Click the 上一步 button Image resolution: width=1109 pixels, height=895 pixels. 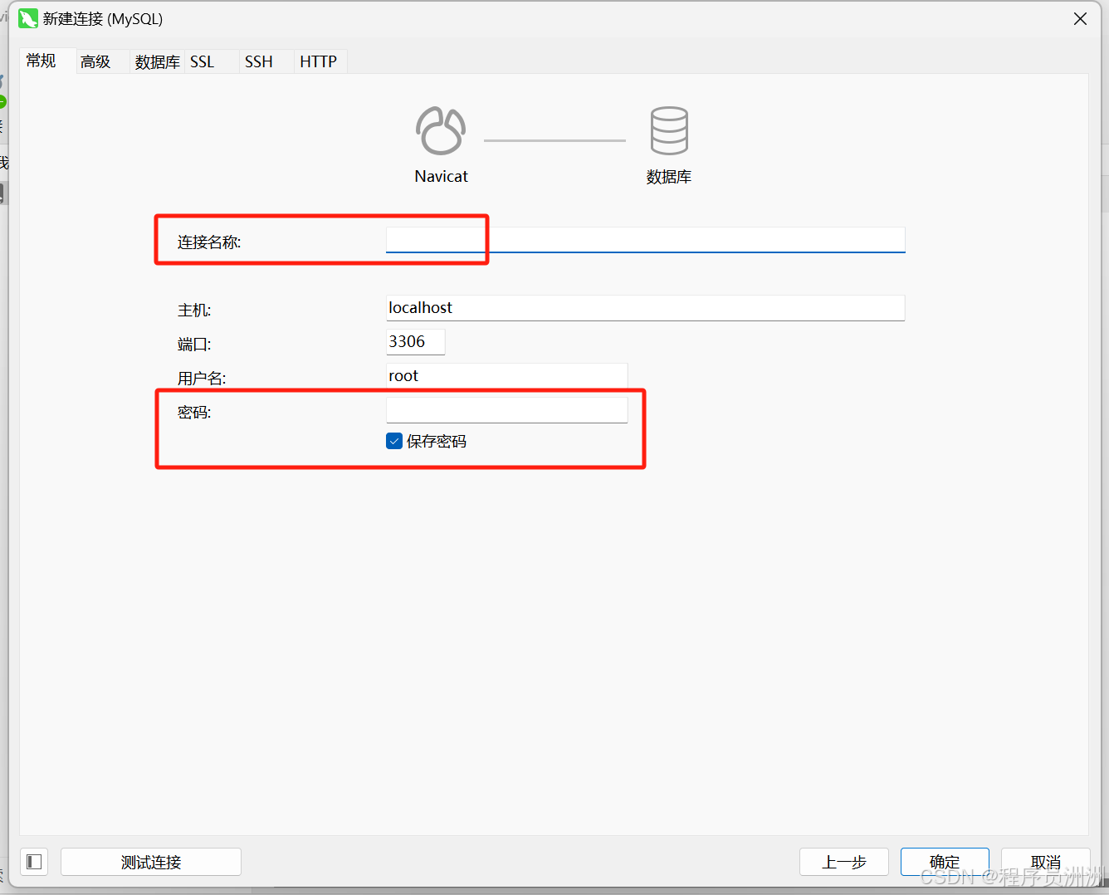843,862
